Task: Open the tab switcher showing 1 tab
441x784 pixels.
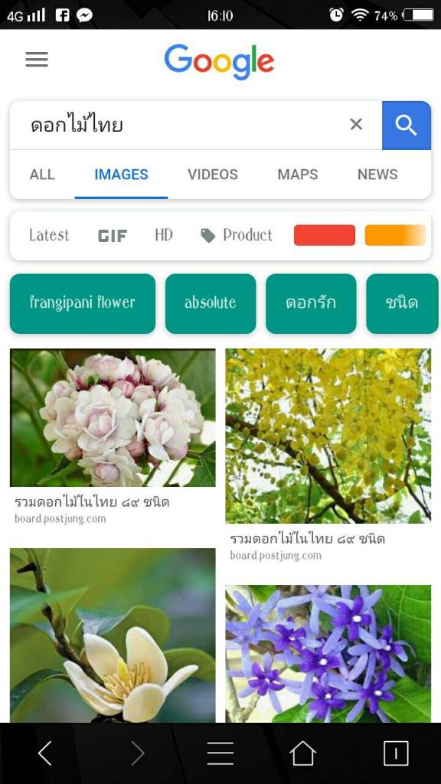Action: [396, 753]
